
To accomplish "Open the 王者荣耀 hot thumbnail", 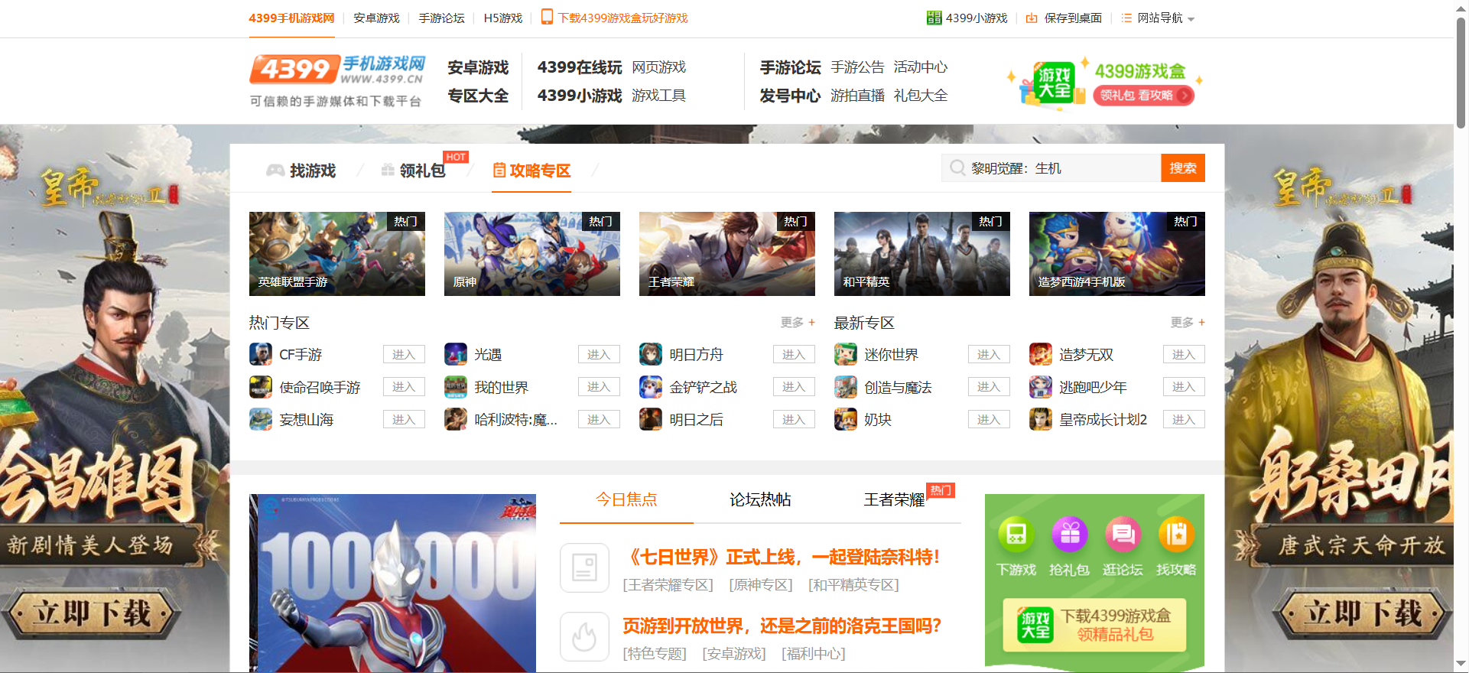I will [727, 254].
